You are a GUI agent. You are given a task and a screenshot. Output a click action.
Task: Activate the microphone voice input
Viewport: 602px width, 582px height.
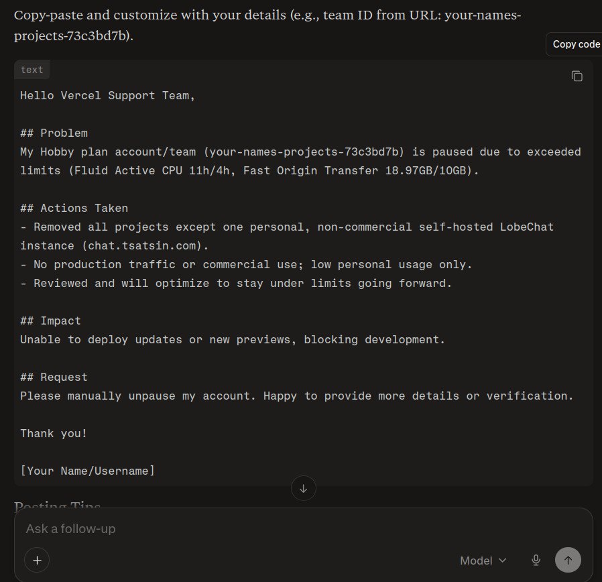pyautogui.click(x=536, y=560)
